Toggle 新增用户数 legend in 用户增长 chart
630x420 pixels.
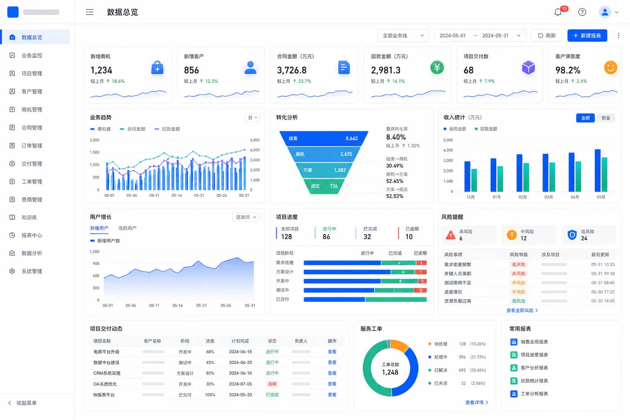[105, 241]
